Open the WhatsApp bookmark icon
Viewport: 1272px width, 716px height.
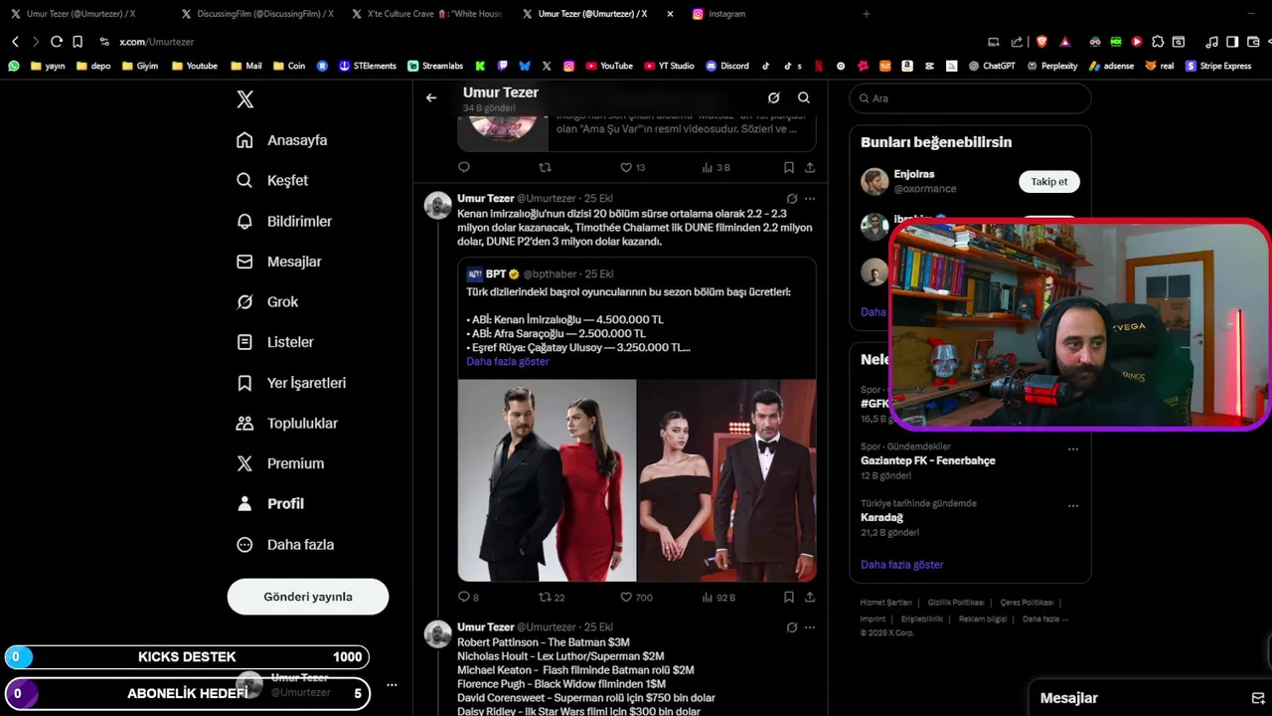pos(14,66)
